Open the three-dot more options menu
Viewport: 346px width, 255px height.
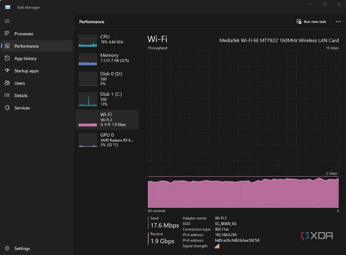tap(338, 22)
